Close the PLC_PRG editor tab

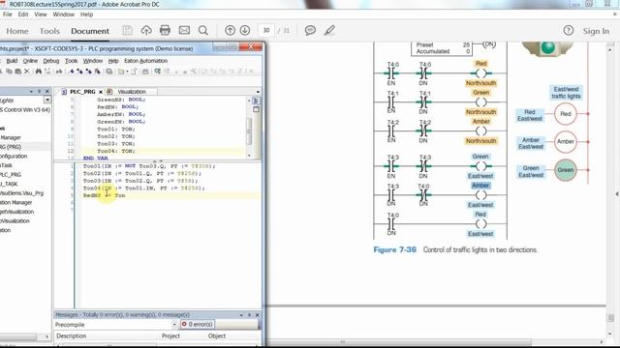click(x=101, y=92)
